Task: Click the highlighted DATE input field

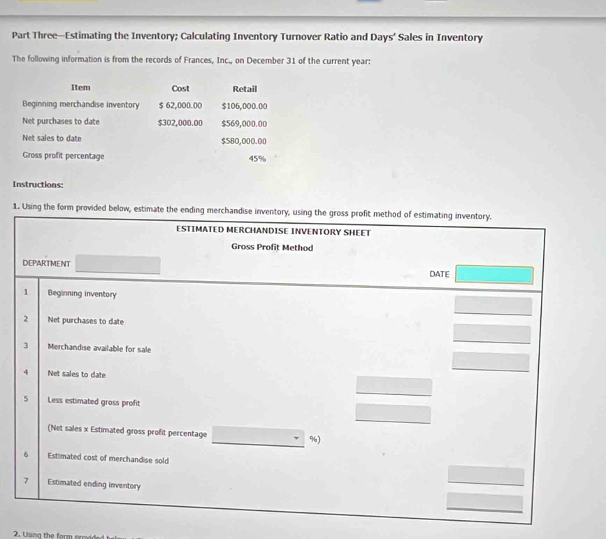Action: 494,275
